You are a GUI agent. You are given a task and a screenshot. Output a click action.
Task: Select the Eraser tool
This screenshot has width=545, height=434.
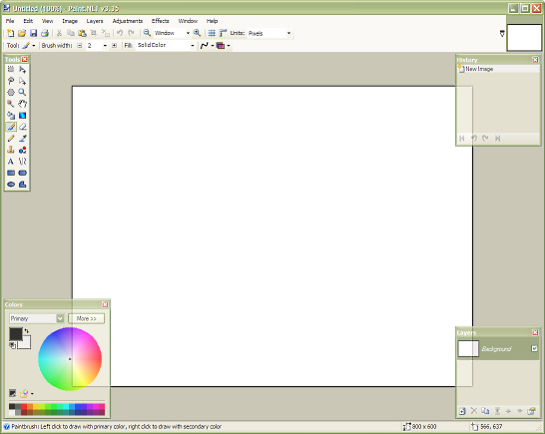tap(22, 127)
